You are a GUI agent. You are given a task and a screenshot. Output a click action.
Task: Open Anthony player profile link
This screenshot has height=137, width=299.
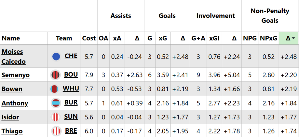coord(15,103)
